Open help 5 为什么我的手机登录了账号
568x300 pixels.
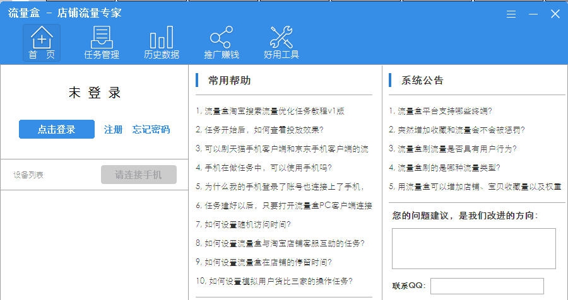click(280, 187)
